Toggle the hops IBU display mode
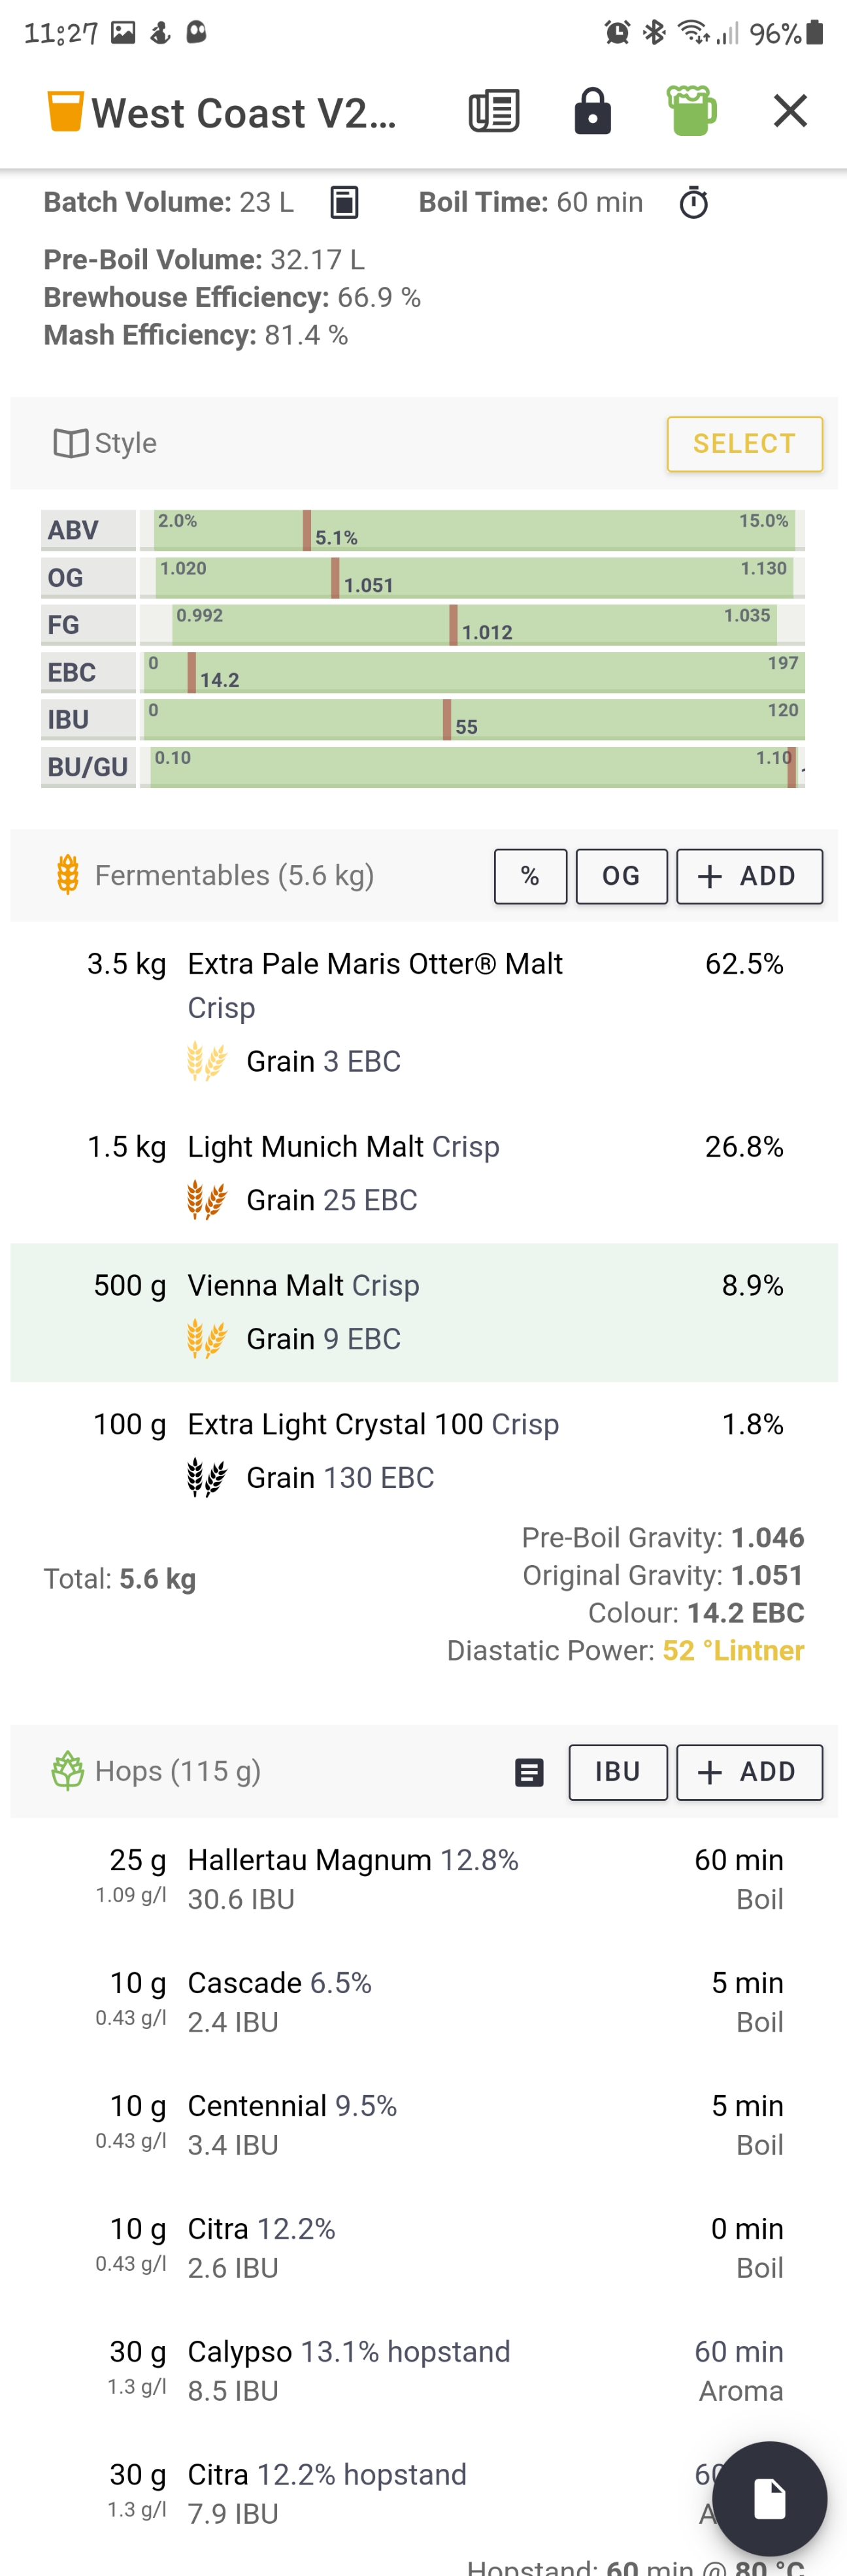 tap(617, 1772)
